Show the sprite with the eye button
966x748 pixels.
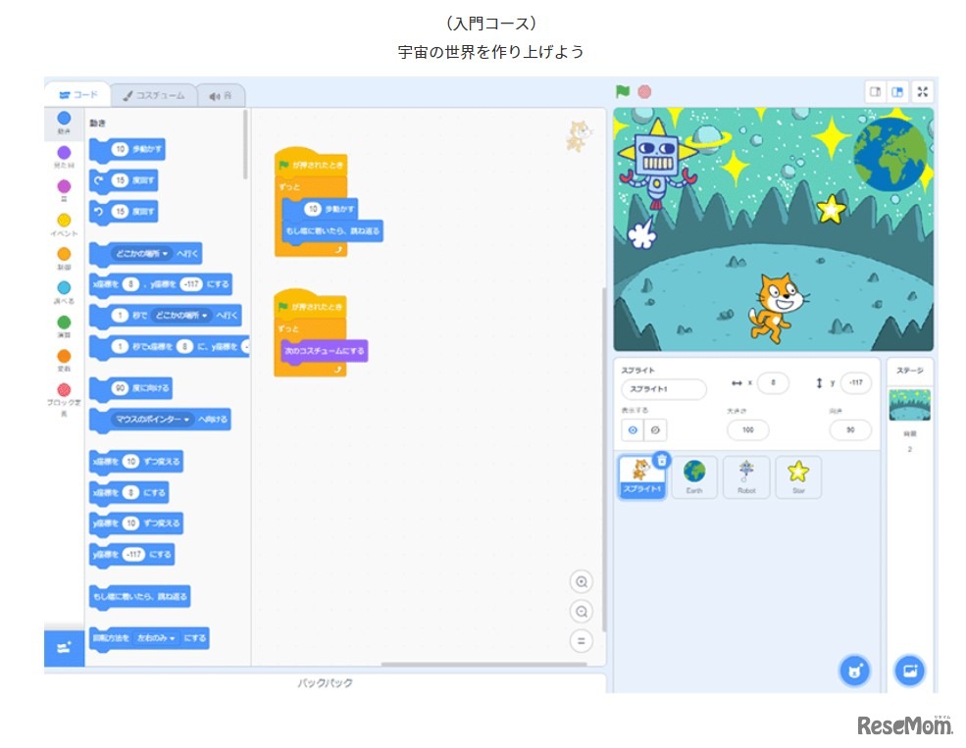click(633, 429)
